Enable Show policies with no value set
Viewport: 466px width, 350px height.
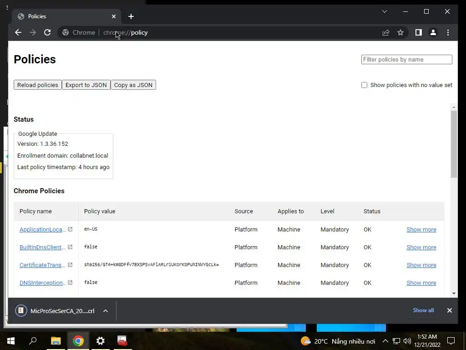coord(364,85)
